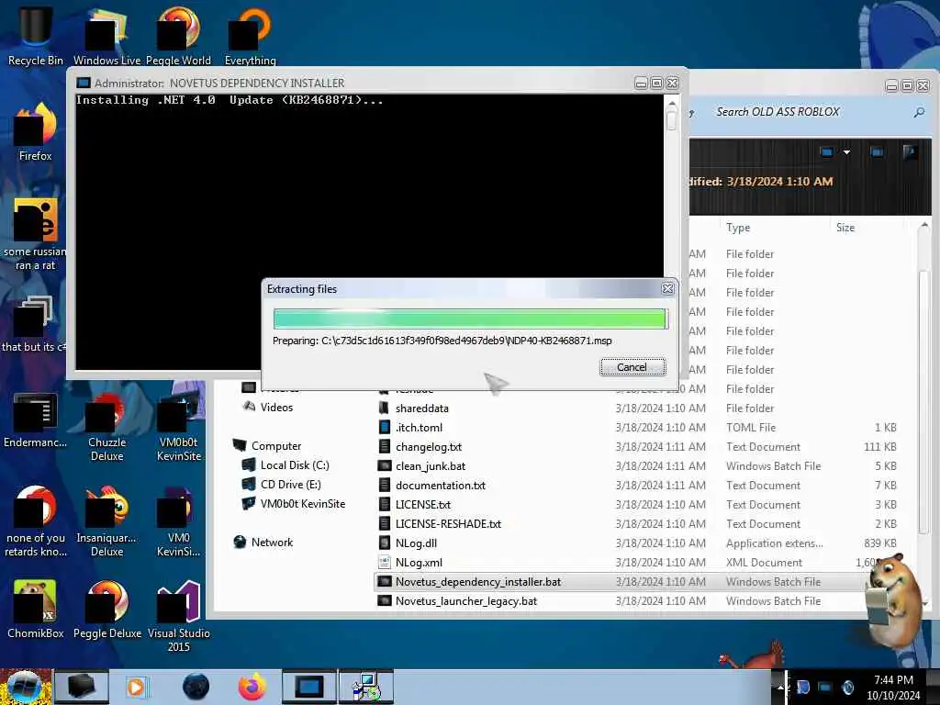Open the file explorer taskbar button

pos(82,687)
